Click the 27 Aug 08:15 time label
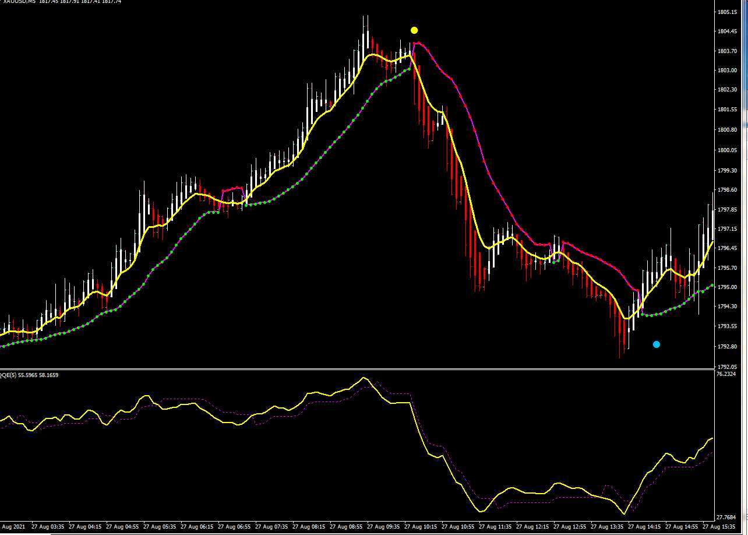Image resolution: width=748 pixels, height=535 pixels. point(309,527)
